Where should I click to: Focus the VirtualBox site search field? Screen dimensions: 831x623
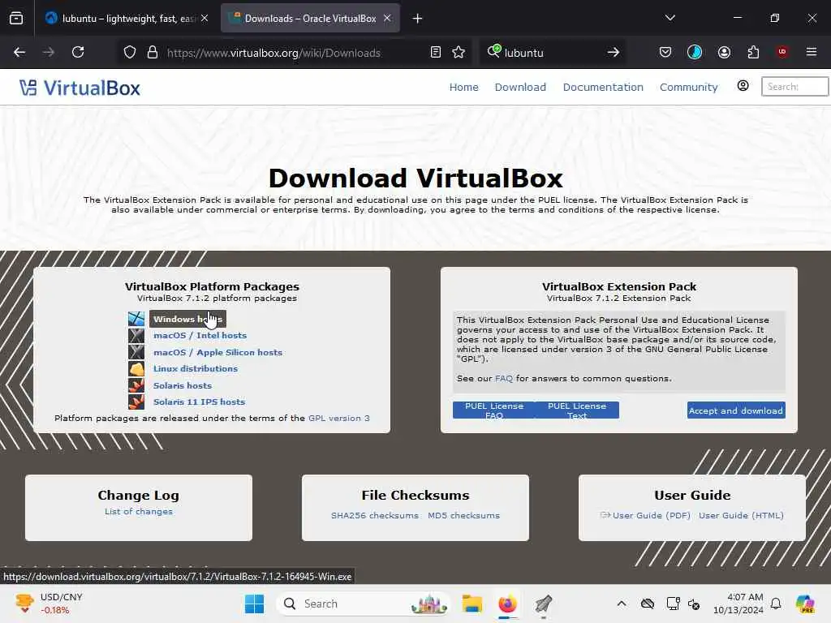(794, 86)
